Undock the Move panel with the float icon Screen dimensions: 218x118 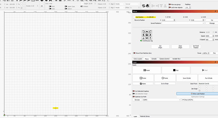(x=215, y=11)
